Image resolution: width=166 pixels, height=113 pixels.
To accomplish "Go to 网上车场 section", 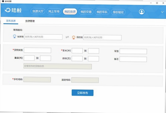I will coord(54,11).
